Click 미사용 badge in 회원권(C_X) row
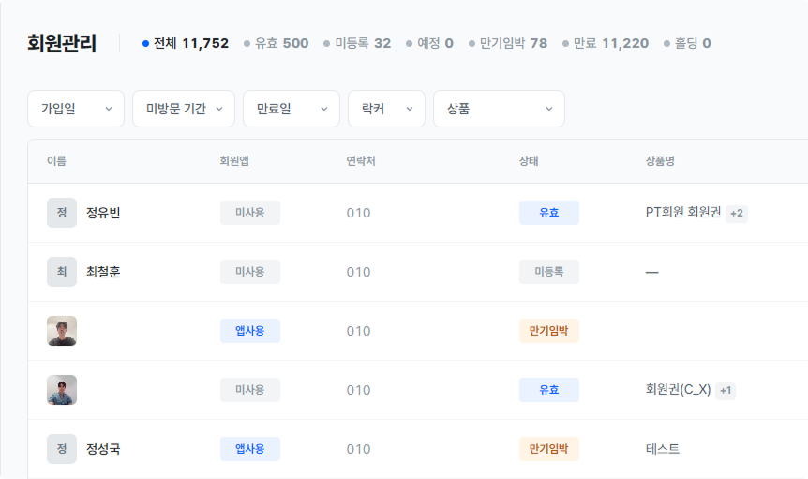The image size is (808, 479). [250, 390]
